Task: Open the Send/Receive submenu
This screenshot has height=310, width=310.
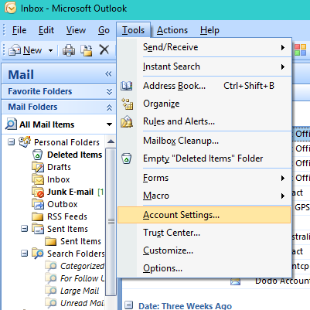Action: [x=204, y=47]
